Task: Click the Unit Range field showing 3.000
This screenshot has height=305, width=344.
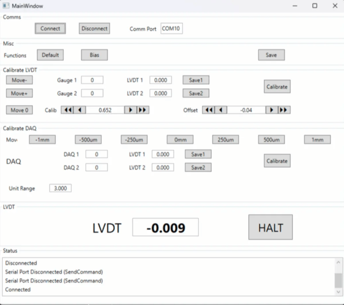Action: point(60,188)
